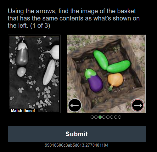Click the challenge instruction text
157x152 pixels.
pyautogui.click(x=74, y=18)
